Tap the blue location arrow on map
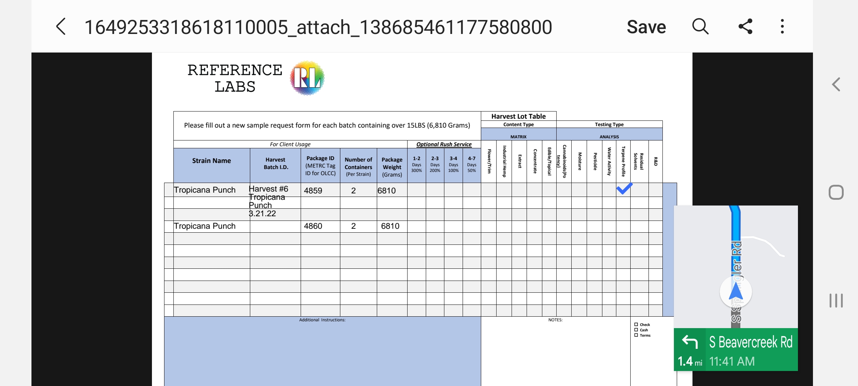858x386 pixels. point(736,292)
